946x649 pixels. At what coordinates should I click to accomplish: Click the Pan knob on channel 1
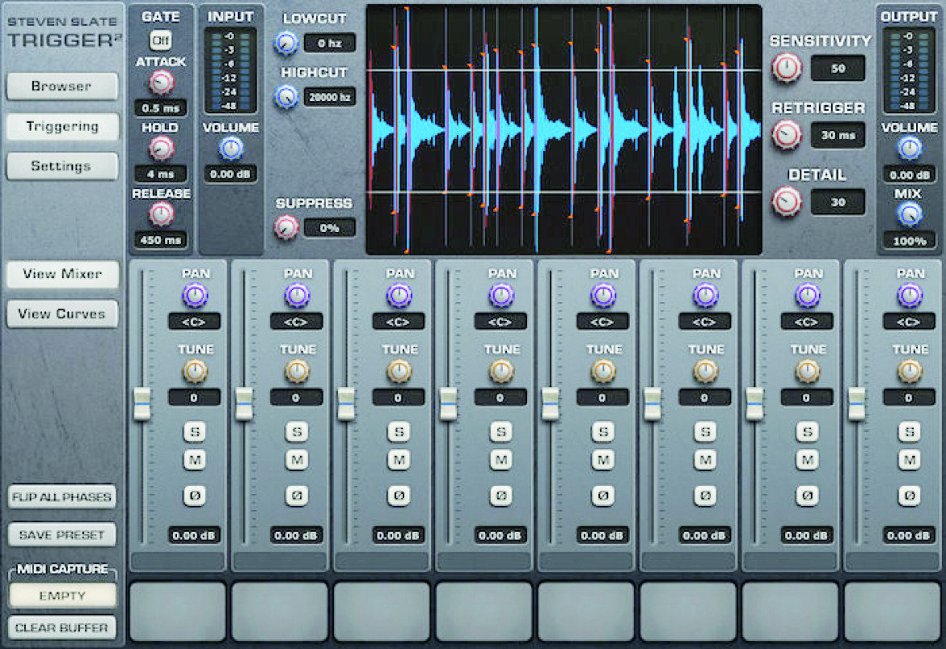pos(195,296)
